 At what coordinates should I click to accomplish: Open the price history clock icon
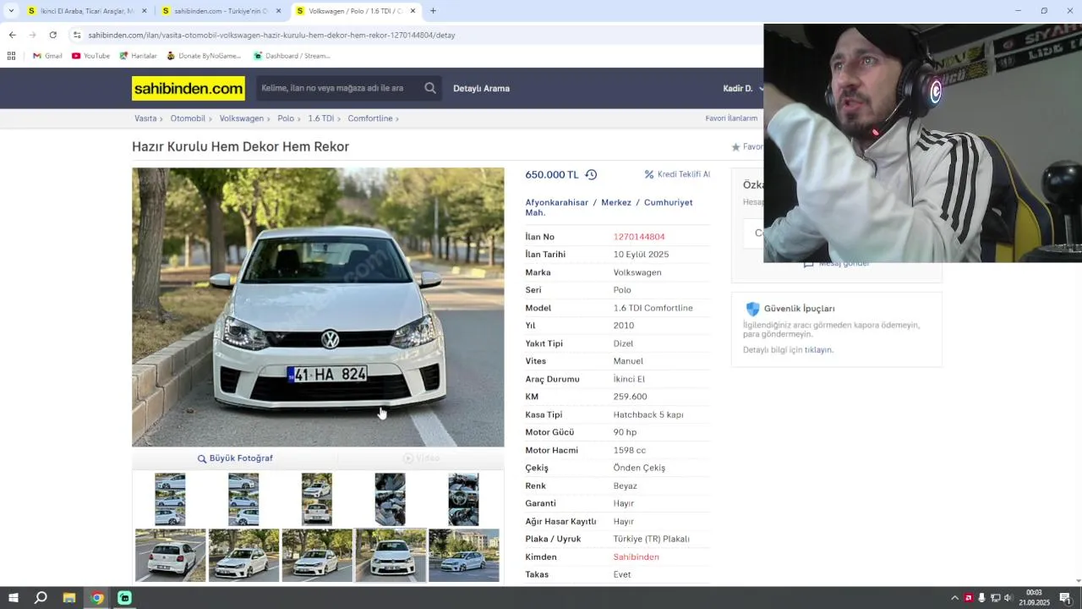[x=591, y=174]
